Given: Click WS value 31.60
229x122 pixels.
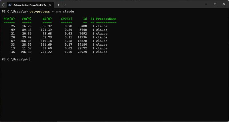Looking at the screenshot, I should tap(47, 48).
